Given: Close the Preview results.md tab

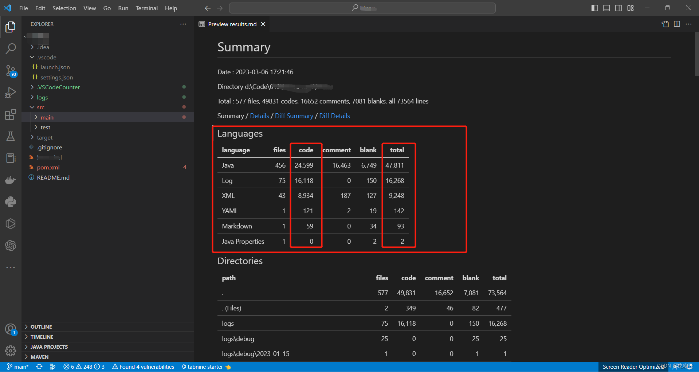Looking at the screenshot, I should pyautogui.click(x=263, y=24).
